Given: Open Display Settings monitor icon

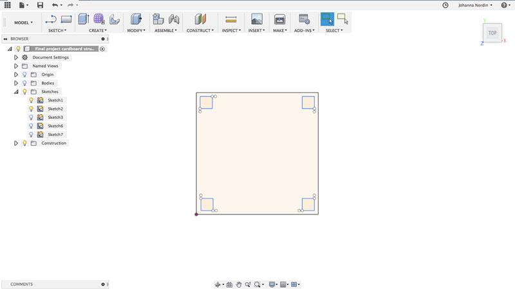Looking at the screenshot, I should pyautogui.click(x=272, y=285).
